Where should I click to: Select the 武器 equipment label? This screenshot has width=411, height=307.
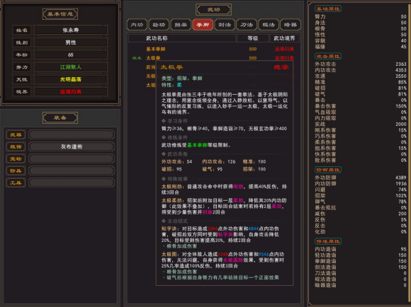(x=16, y=135)
